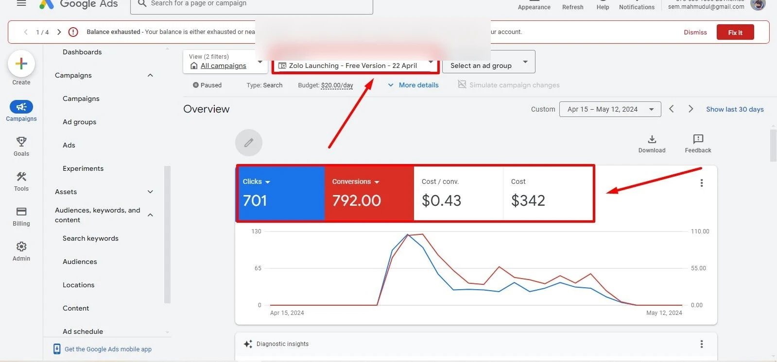Open Ad groups in the side menu

point(80,122)
